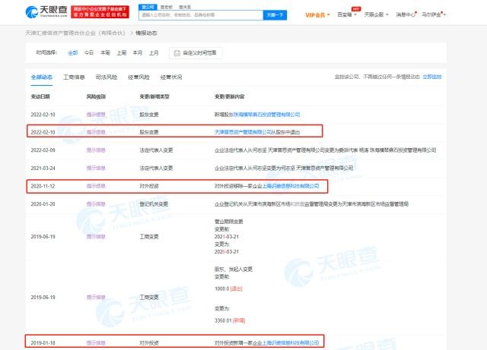487x350 pixels.
Task: Select the 2022-02-09 date cell
Action: point(43,150)
